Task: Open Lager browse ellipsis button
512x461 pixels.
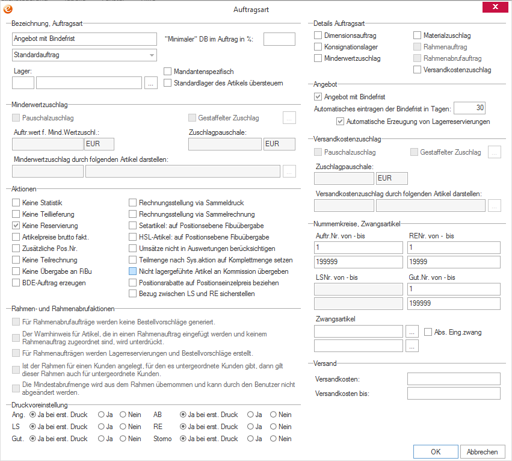Action: (x=150, y=83)
